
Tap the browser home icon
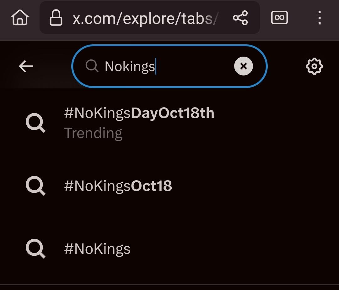point(20,18)
